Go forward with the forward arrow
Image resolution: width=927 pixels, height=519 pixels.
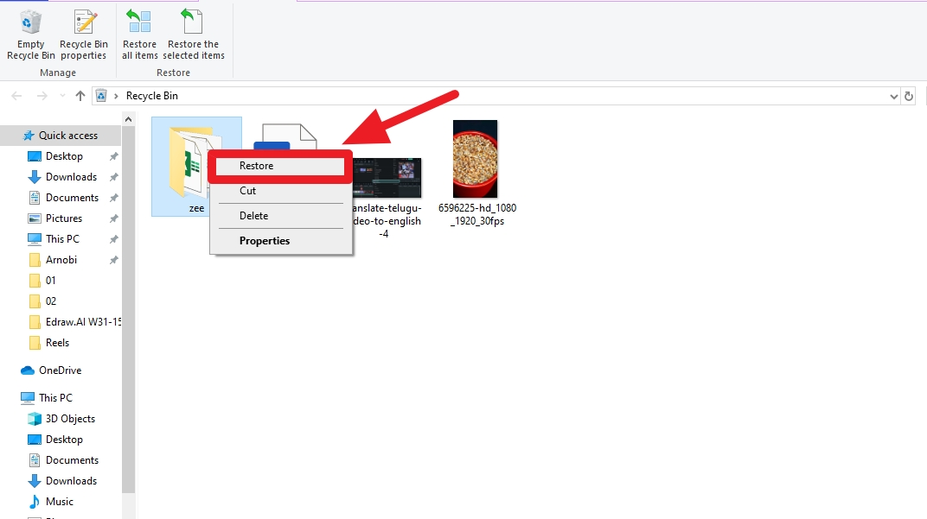coord(42,96)
